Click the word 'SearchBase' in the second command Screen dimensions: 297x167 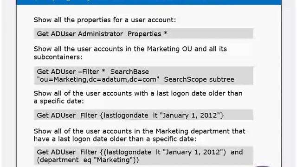129,71
